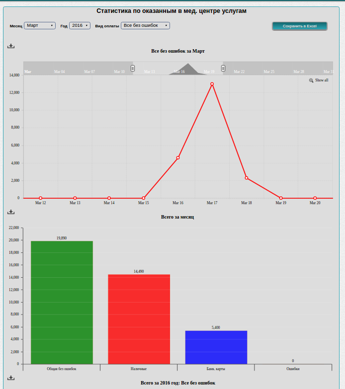Click Mar 04 area in chart scrollbar
The height and width of the screenshot is (389, 345).
59,69
